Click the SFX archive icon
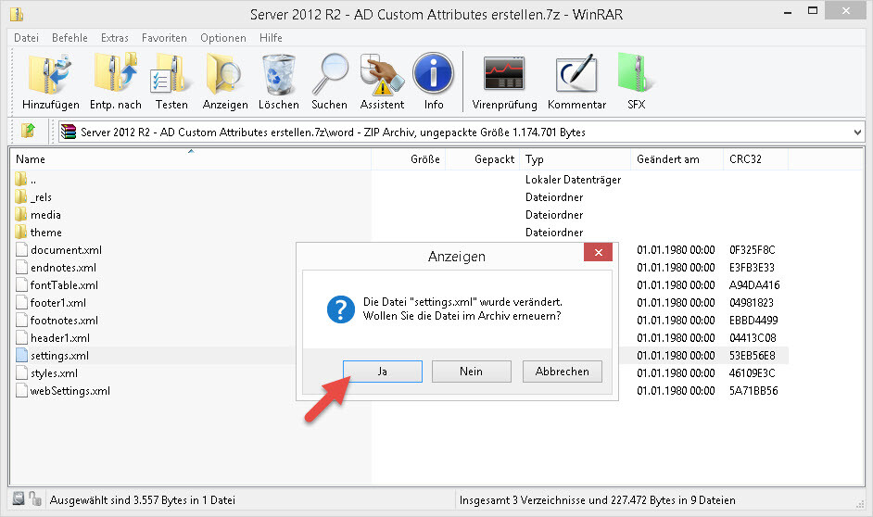 tap(636, 81)
